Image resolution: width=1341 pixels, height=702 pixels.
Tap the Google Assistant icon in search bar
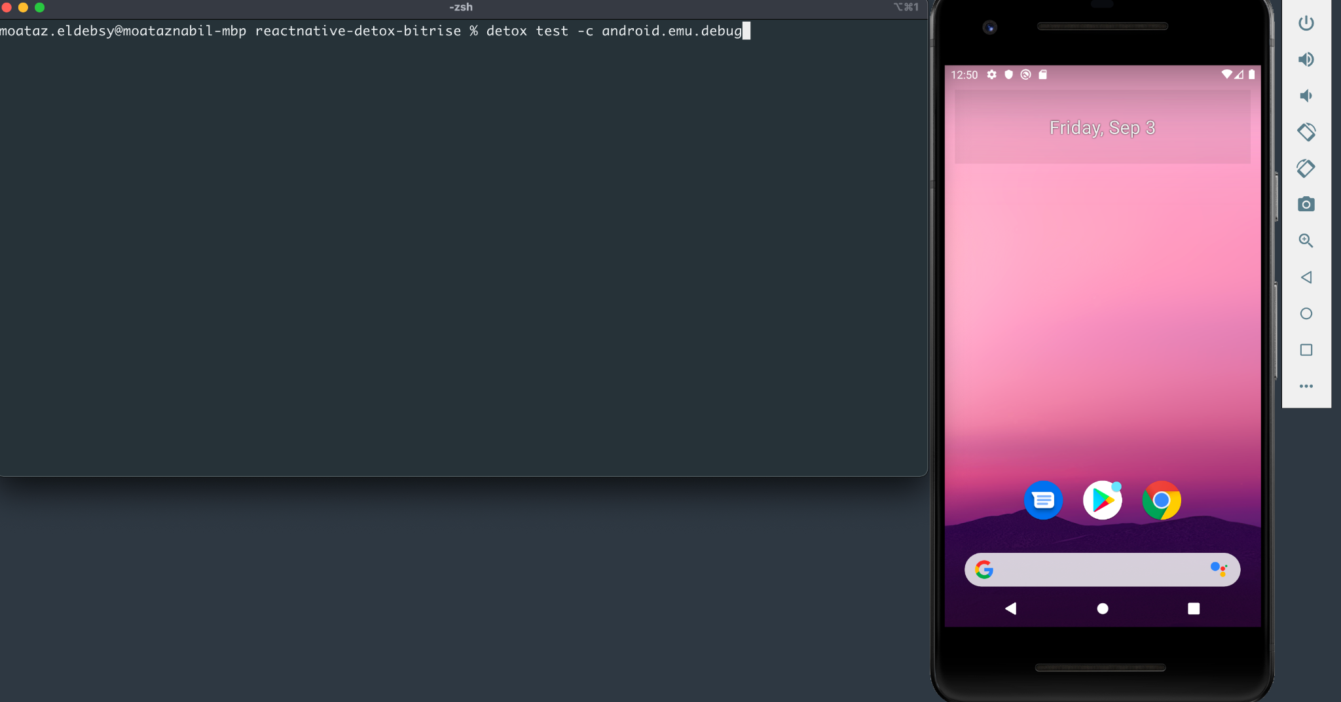pyautogui.click(x=1219, y=569)
